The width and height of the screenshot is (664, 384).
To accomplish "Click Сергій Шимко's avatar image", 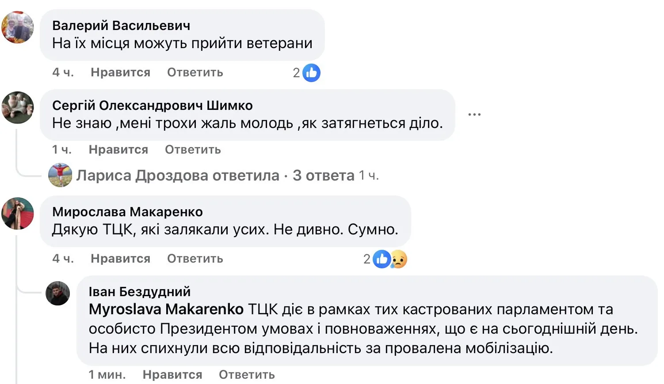I will coord(18,108).
